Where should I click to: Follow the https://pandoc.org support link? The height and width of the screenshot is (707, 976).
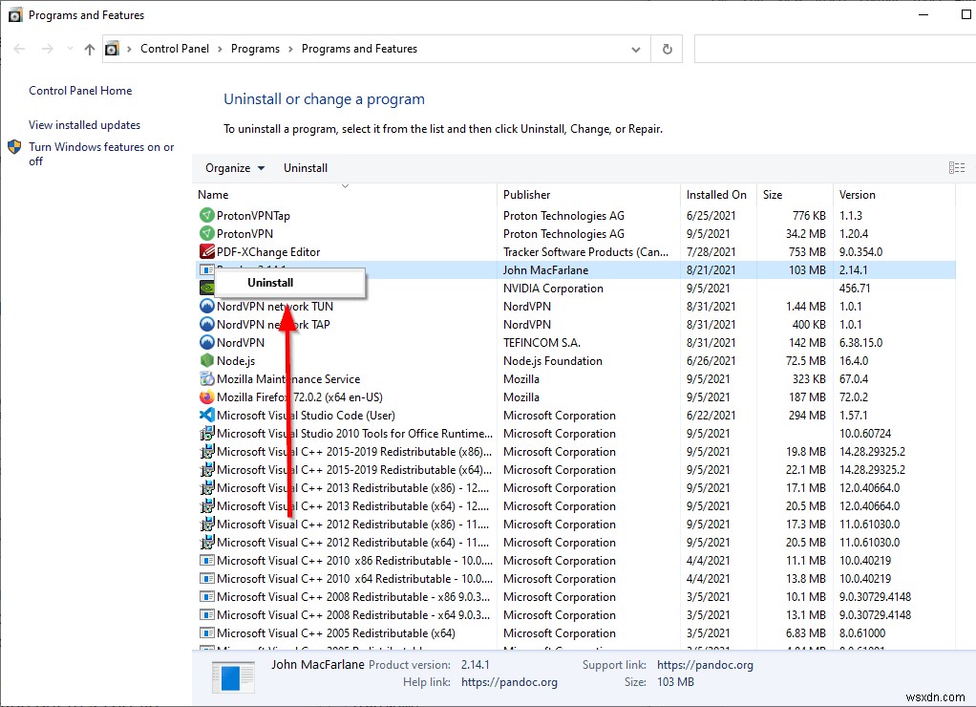coord(705,663)
